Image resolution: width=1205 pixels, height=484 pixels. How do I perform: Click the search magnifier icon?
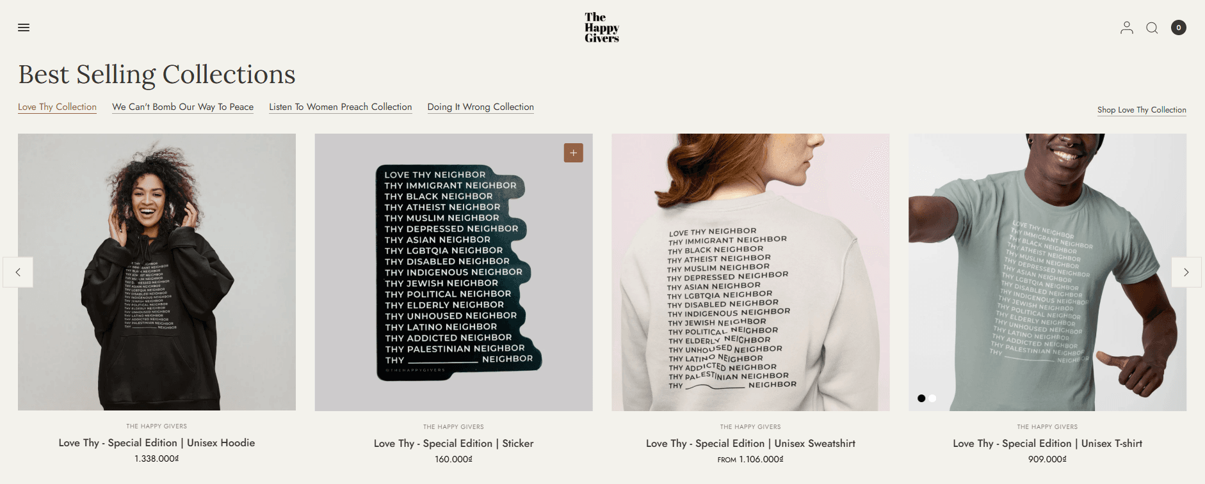pyautogui.click(x=1152, y=27)
